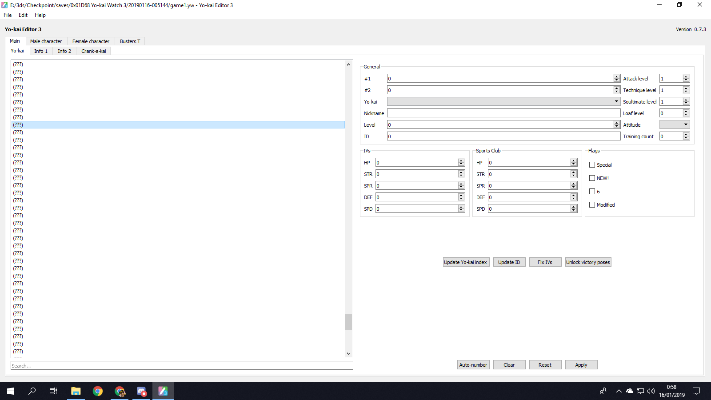Select the highlighted (???) list entry

tap(178, 125)
